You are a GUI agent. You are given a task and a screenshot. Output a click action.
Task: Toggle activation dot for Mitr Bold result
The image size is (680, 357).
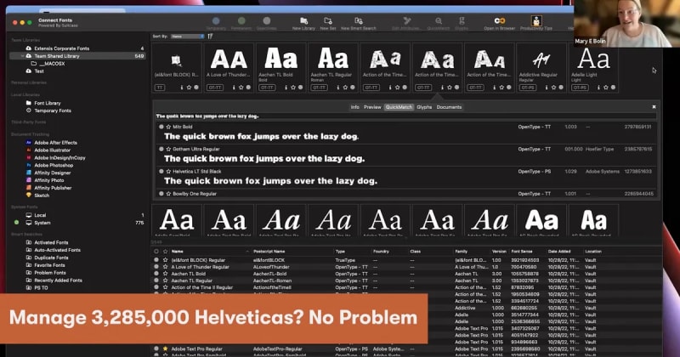[161, 127]
